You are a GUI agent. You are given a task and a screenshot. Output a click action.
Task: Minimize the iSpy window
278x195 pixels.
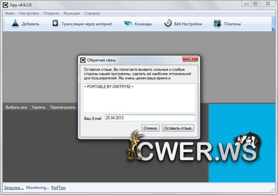click(x=246, y=4)
